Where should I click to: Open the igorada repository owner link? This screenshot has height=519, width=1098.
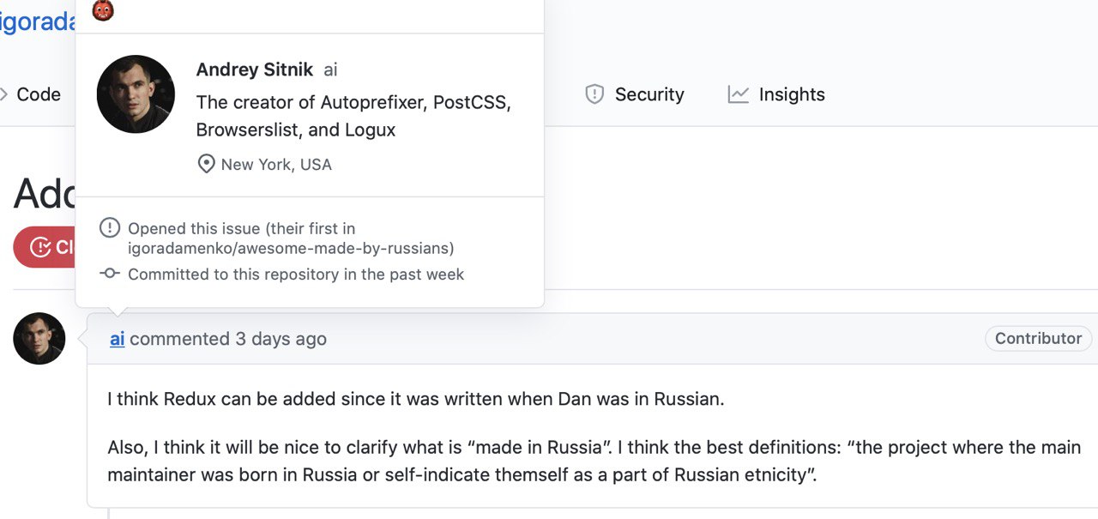(38, 22)
